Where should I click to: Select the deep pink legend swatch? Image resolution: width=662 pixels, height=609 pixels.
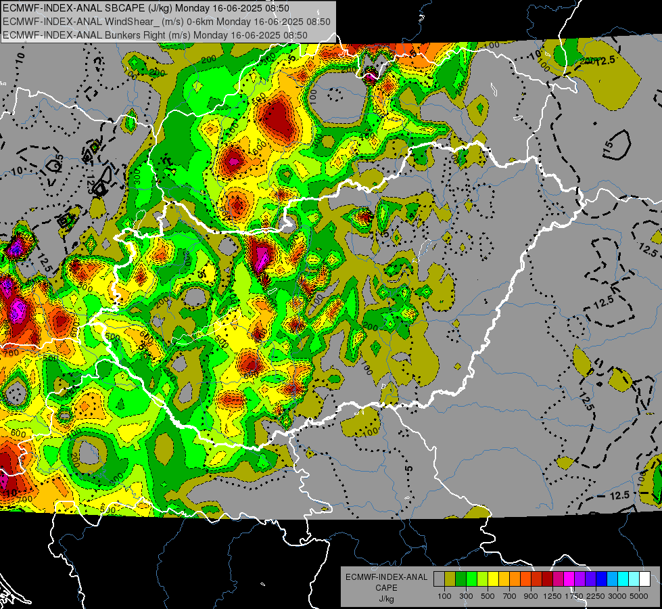pyautogui.click(x=559, y=579)
